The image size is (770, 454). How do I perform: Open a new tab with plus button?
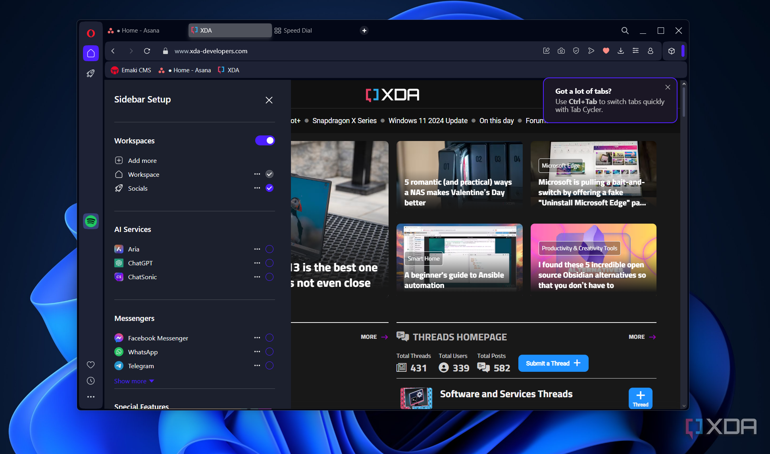pos(364,31)
